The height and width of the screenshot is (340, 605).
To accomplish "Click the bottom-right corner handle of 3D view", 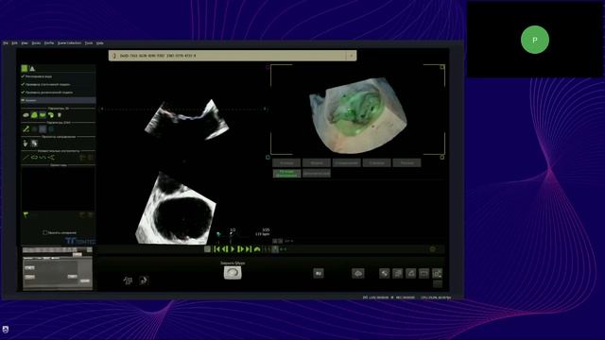I will (x=442, y=158).
